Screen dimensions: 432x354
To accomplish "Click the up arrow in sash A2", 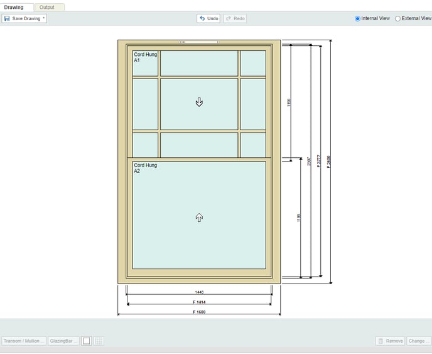I will pyautogui.click(x=199, y=218).
